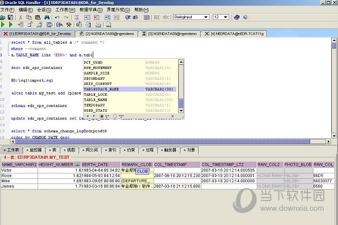Open the 帮助(H) menu

tap(142, 10)
